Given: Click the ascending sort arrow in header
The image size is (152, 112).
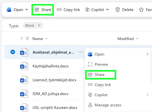Looking at the screenshot, I should pyautogui.click(x=22, y=39).
